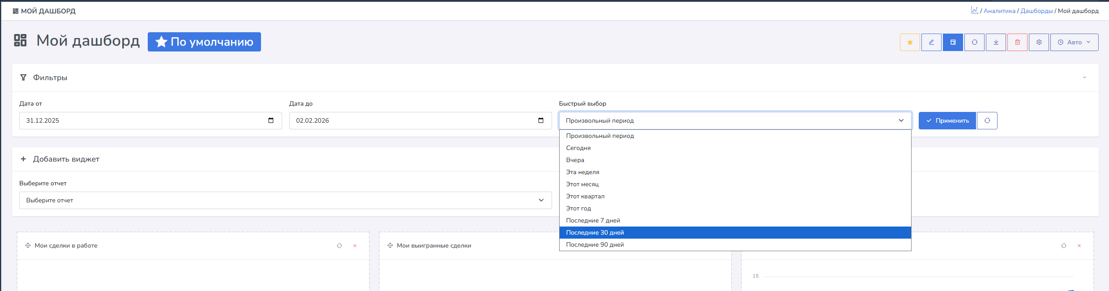
Task: Select 'Последние 30 дней' option
Action: coord(595,232)
